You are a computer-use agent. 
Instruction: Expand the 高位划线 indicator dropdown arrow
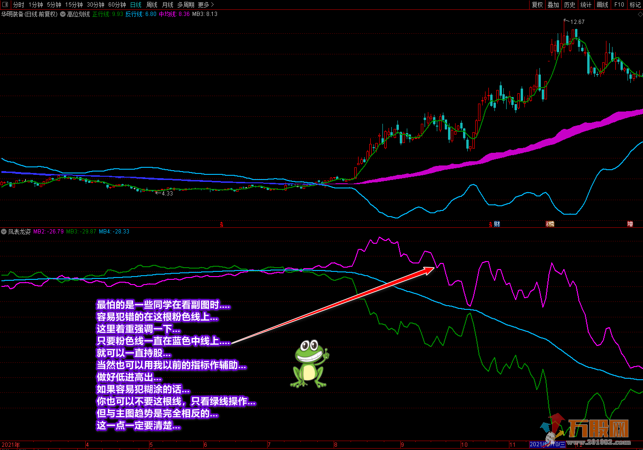point(63,15)
